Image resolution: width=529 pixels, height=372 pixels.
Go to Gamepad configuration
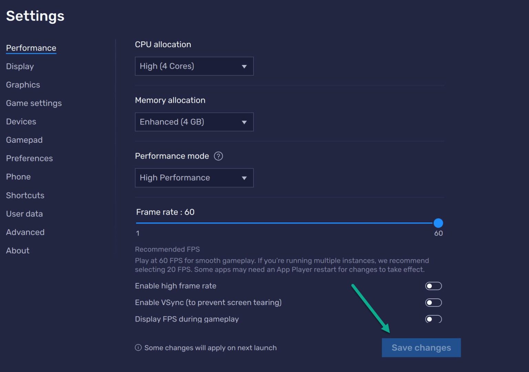(24, 140)
